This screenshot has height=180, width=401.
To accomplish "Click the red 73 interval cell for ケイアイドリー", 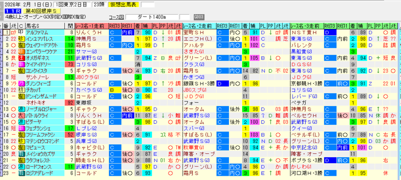I will click(x=70, y=64).
